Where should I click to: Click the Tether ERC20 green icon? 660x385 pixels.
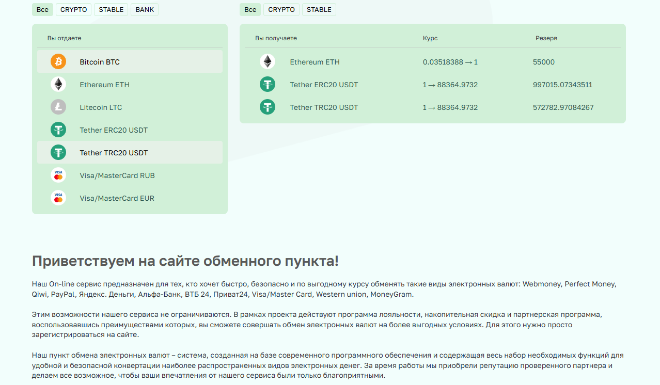(x=58, y=130)
